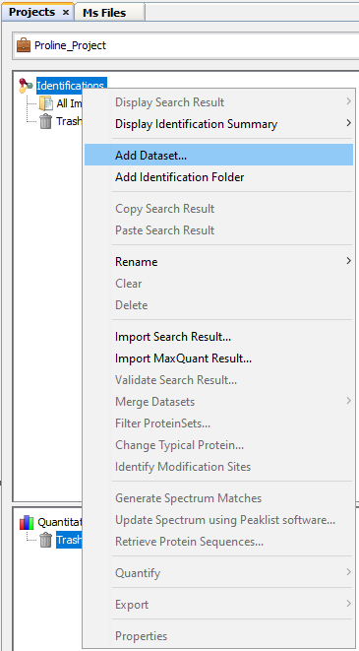
Task: Expand the Display Identification Summary submenu arrow
Action: (x=348, y=122)
